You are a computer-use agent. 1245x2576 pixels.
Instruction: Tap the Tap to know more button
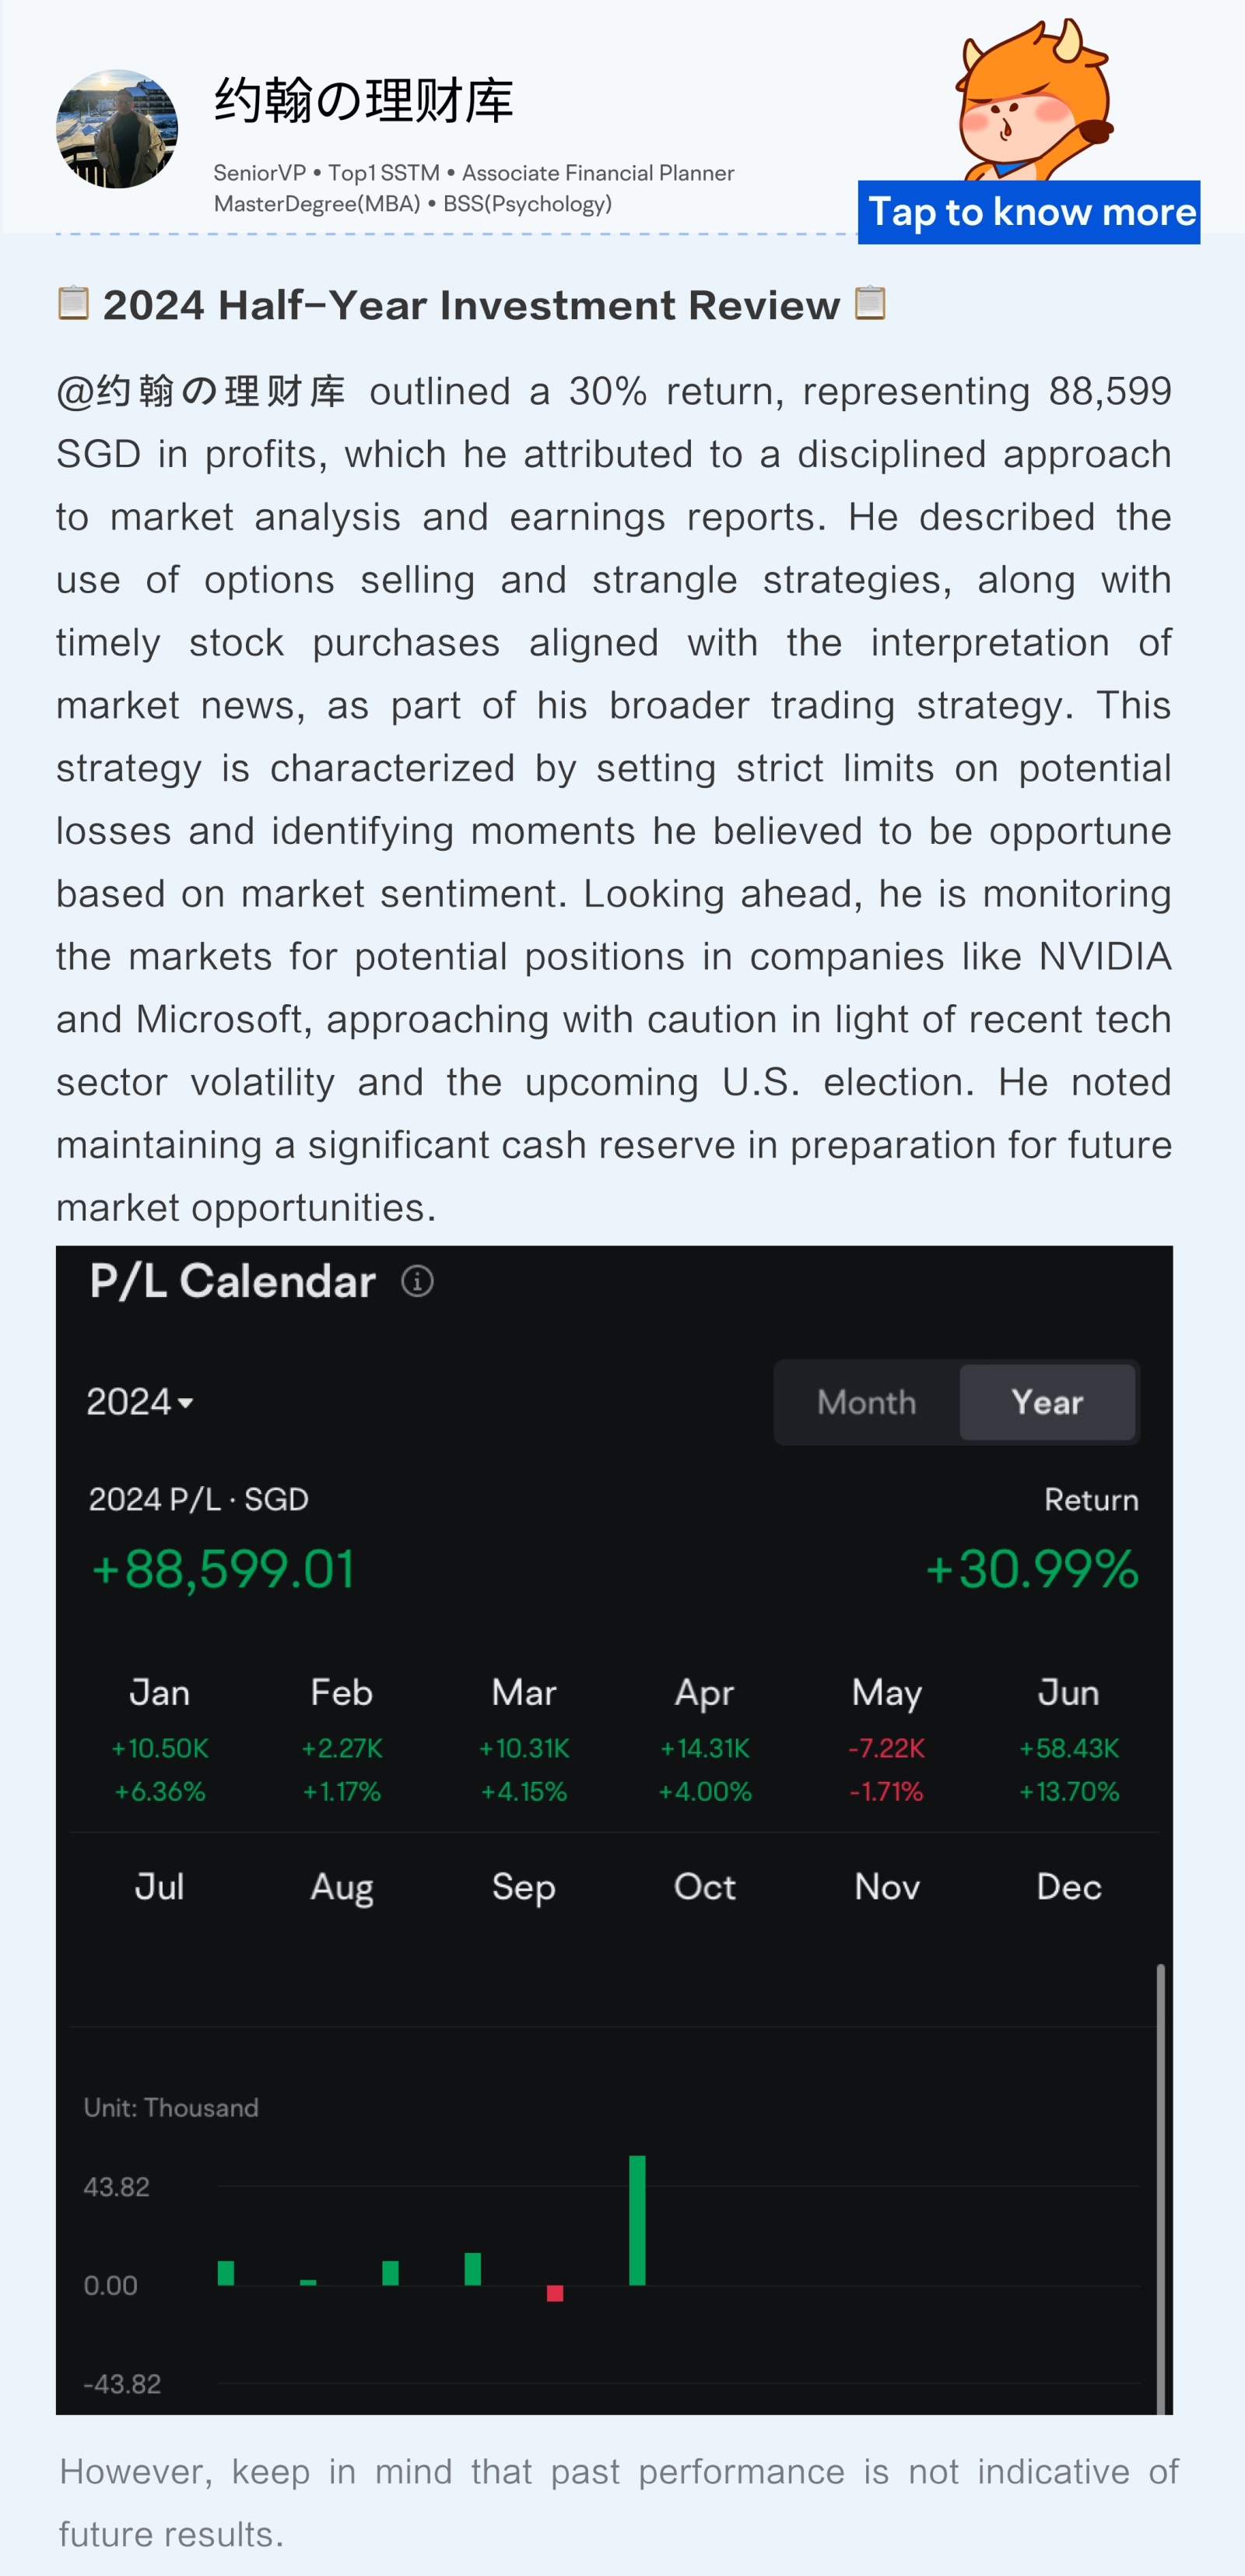click(1029, 212)
